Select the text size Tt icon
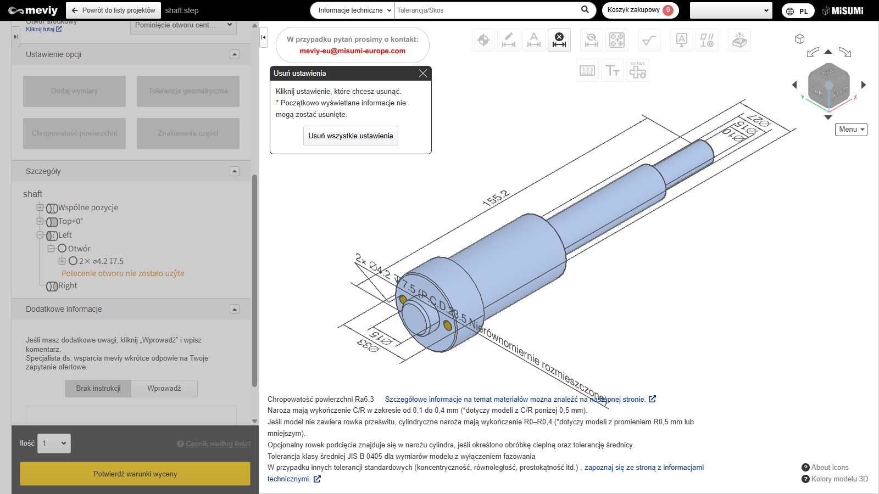Screen dimensions: 879x494 613,71
